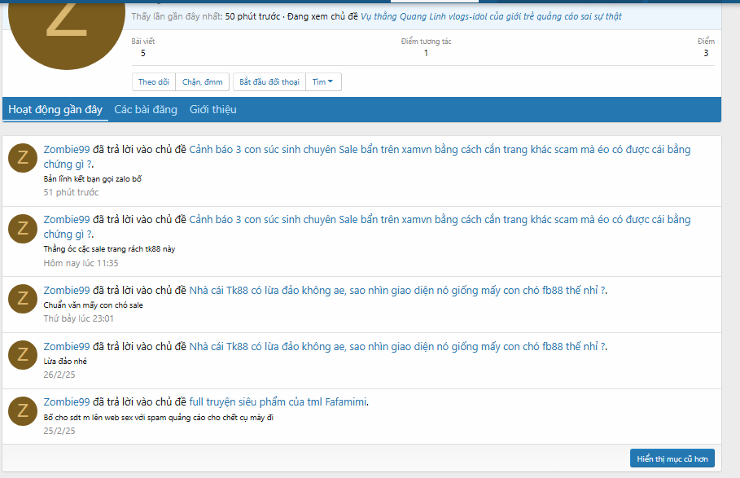Image resolution: width=740 pixels, height=478 pixels.
Task: Switch to the 'Các bài đăng' tab
Action: tap(146, 109)
